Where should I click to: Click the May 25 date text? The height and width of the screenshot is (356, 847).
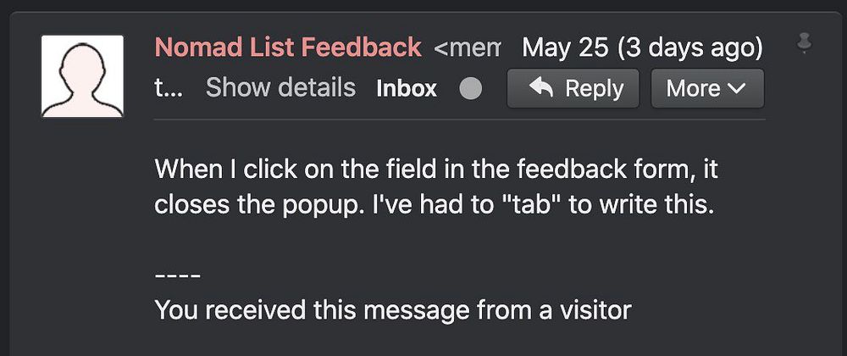click(565, 47)
